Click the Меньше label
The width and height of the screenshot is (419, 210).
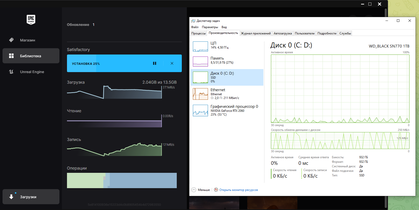point(204,190)
